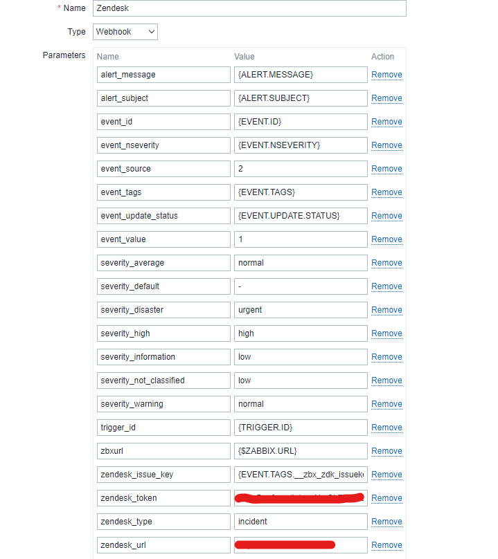
Task: Click the Name field containing Zendesk
Action: point(249,8)
